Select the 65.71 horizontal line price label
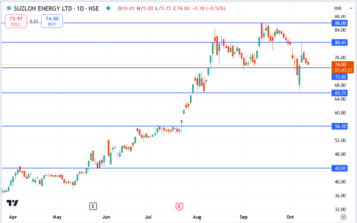357x223 pixels. tap(340, 93)
